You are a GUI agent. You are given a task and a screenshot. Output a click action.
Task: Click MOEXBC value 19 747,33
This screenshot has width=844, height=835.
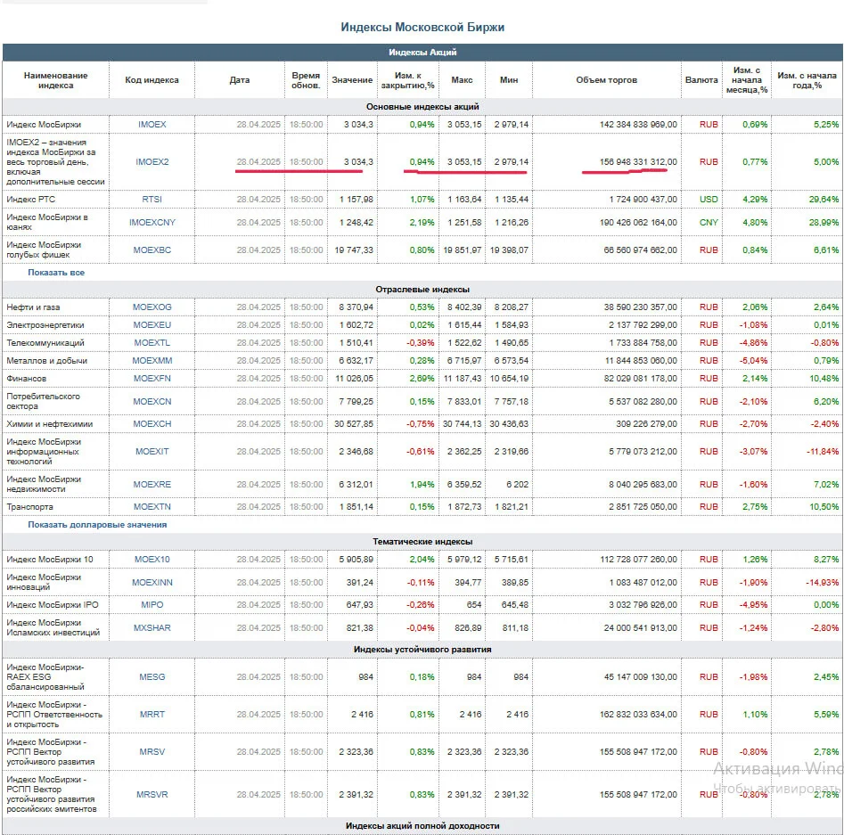354,250
